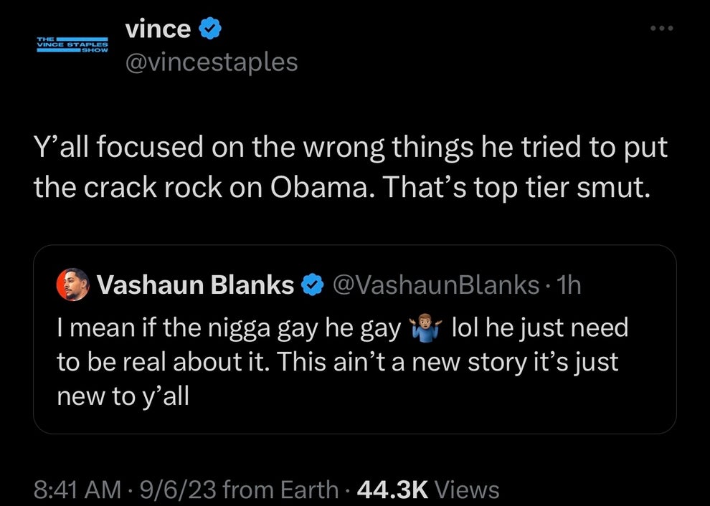Click the main tweet text body
The height and width of the screenshot is (506, 710).
pyautogui.click(x=351, y=166)
